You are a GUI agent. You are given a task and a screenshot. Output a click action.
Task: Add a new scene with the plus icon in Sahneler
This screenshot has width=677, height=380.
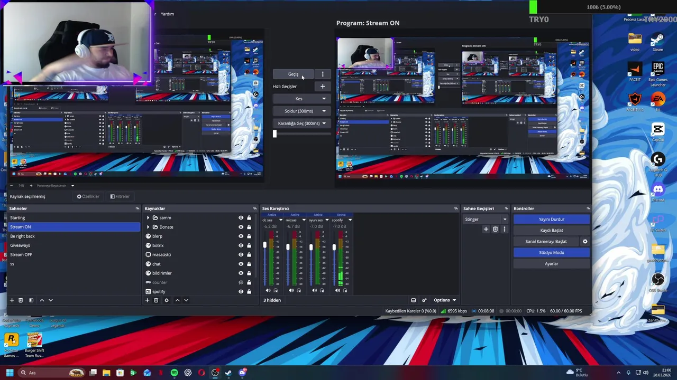coord(12,300)
